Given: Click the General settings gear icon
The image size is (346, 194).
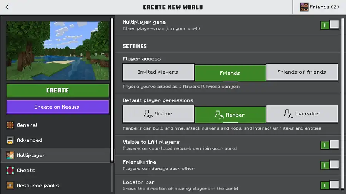Looking at the screenshot, I should point(10,125).
